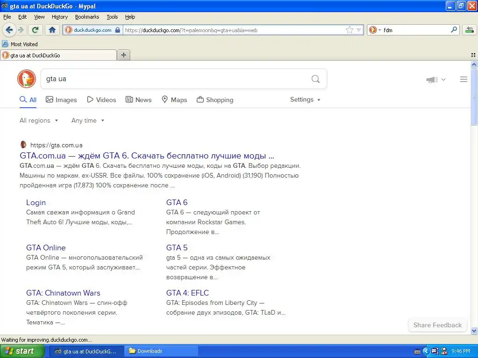
Task: Open the GTA Online sitelink
Action: tap(46, 248)
